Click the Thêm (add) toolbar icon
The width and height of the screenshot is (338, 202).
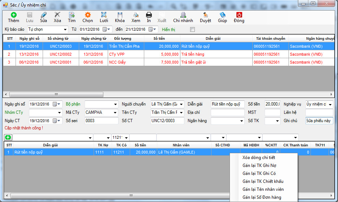pos(14,15)
